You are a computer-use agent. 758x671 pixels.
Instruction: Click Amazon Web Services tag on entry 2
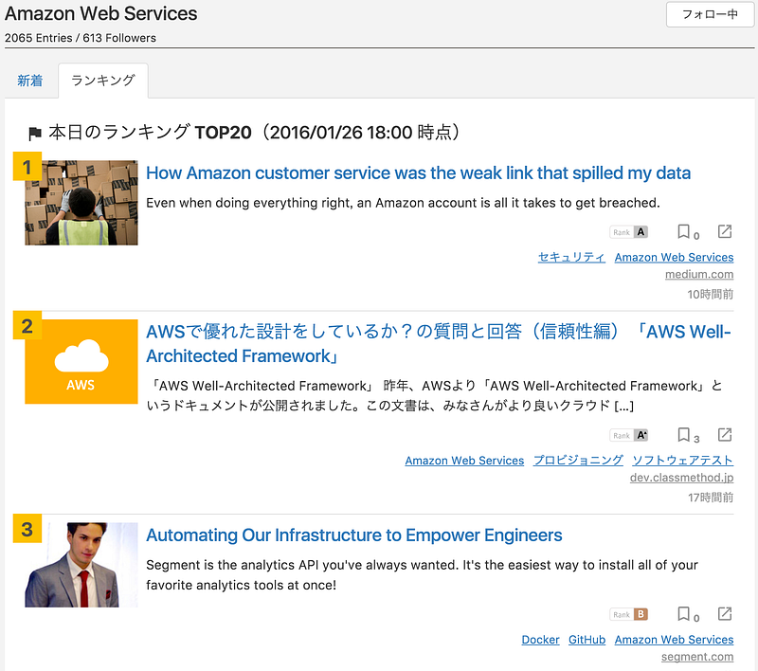pos(464,461)
